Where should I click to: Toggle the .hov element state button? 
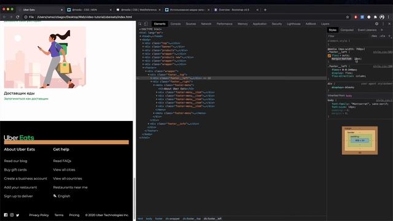tap(374, 36)
